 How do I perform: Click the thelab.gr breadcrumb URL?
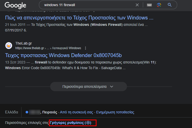48,48
